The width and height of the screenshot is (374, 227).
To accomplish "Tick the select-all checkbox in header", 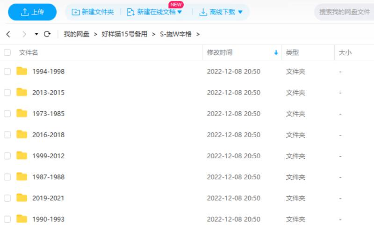I will (7, 53).
